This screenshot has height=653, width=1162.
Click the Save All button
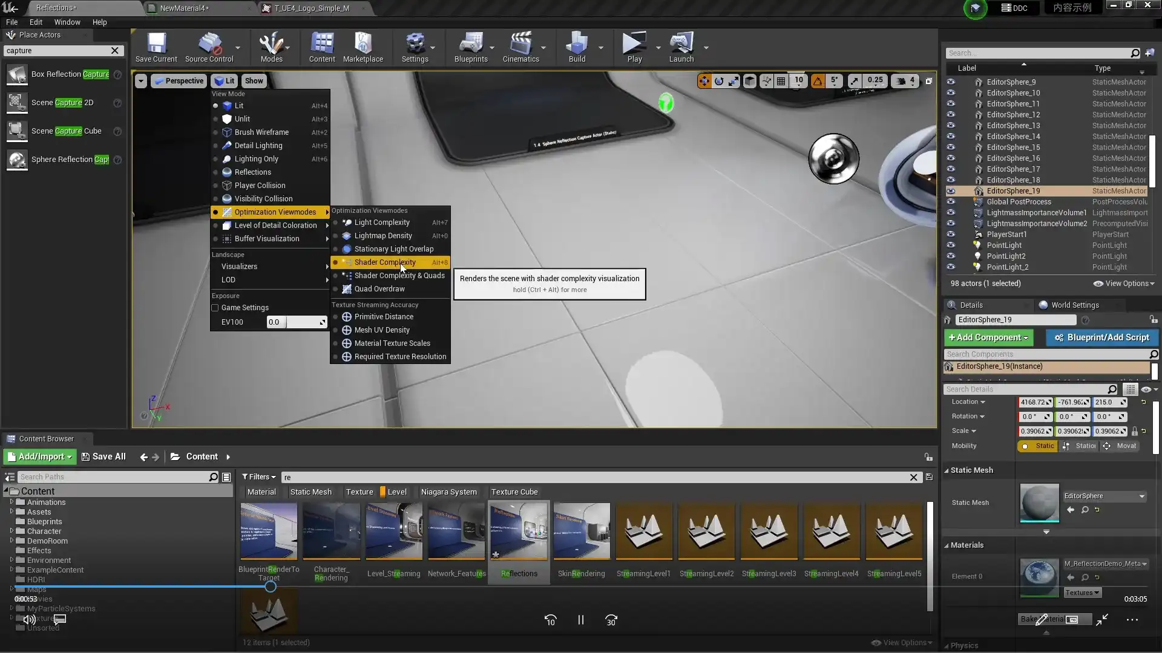(x=103, y=457)
